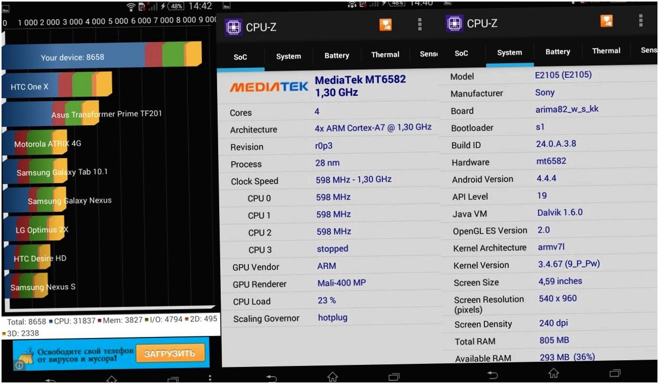Tap the Kernel Version value 3.4.67 (9_P_Pw)
Image resolution: width=659 pixels, height=384 pixels.
click(x=569, y=264)
